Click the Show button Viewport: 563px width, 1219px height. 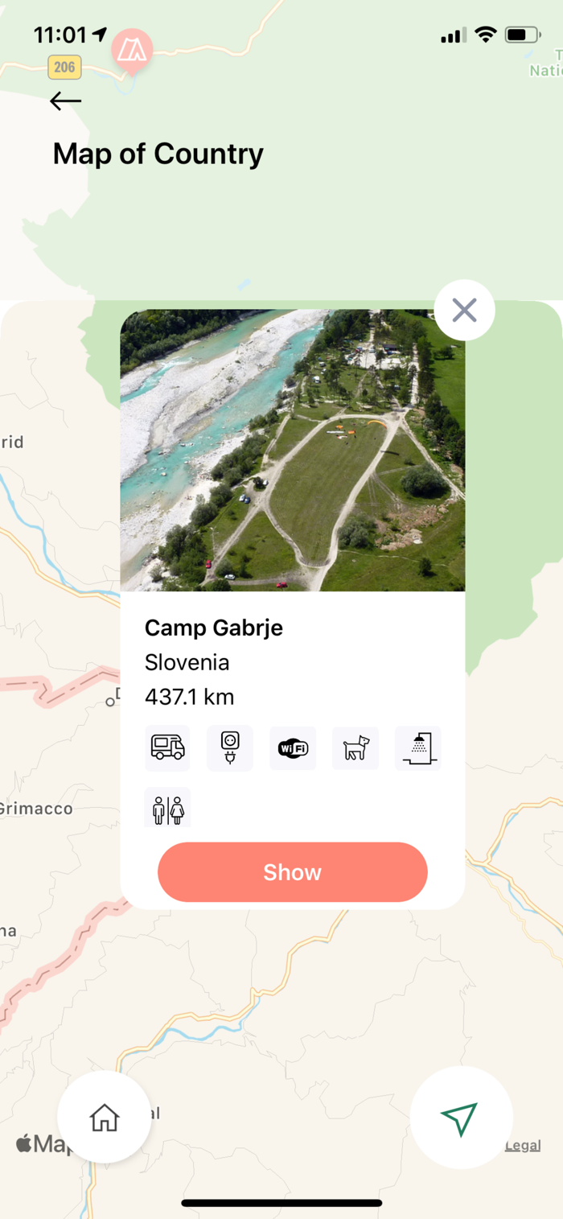(293, 872)
